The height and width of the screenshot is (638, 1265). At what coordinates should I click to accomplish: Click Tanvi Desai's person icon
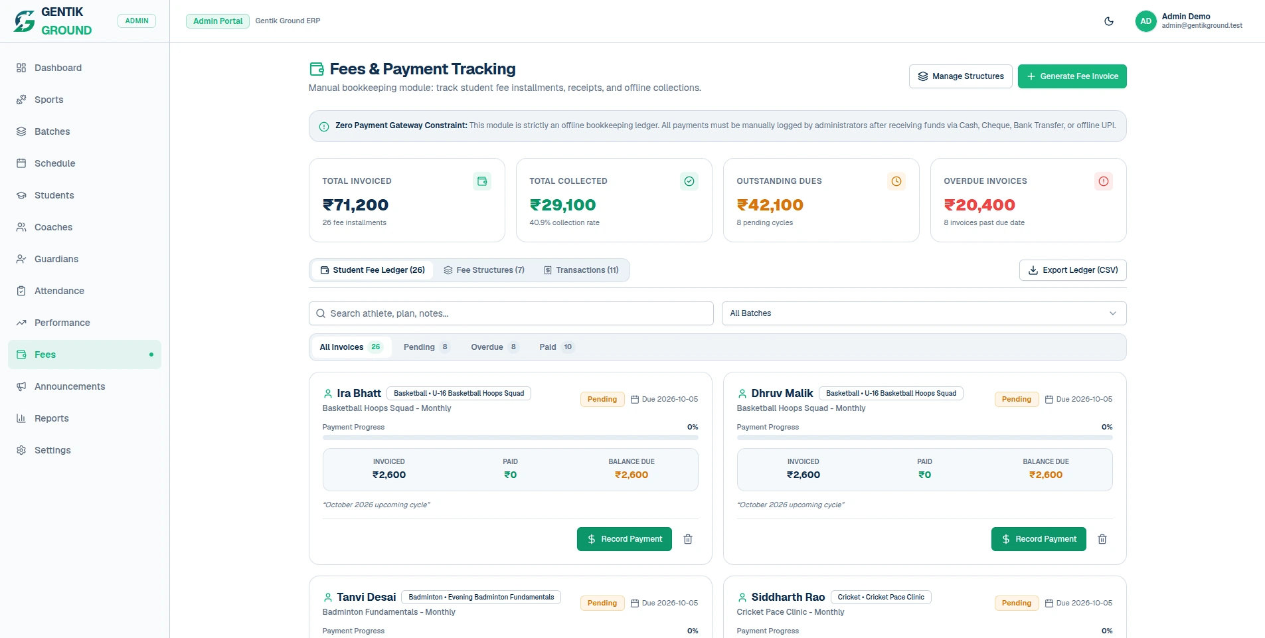[327, 597]
